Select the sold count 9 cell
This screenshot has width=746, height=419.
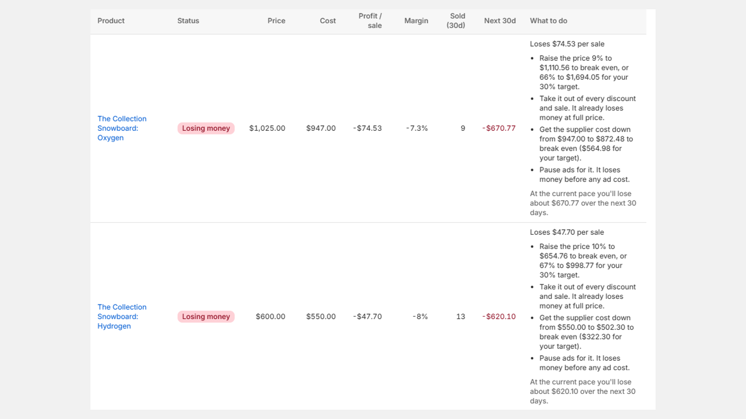point(463,128)
